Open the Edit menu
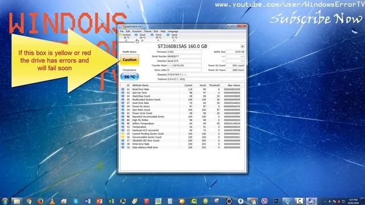This screenshot has width=365, height=205. 128,31
